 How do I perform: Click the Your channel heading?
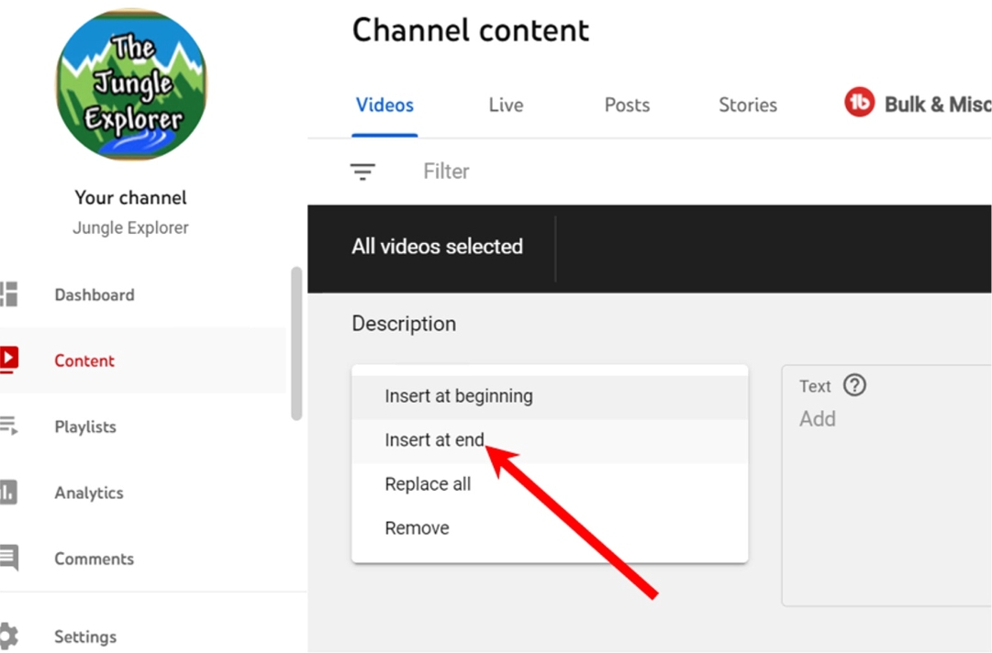pos(131,198)
